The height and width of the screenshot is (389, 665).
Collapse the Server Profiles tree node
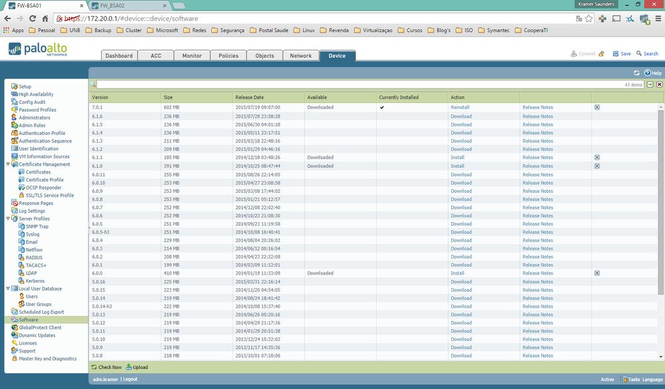point(7,219)
